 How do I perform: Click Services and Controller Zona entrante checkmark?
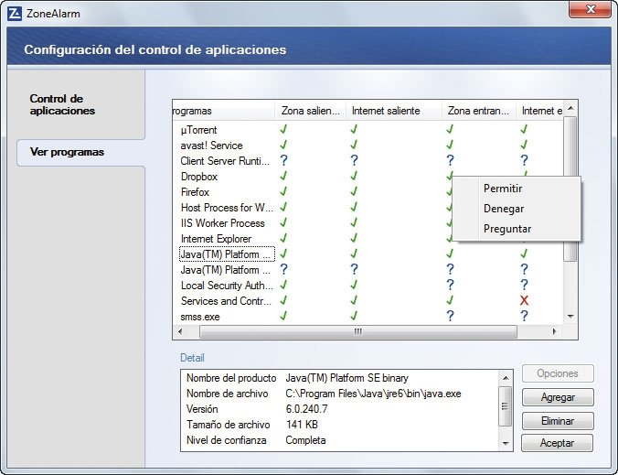450,300
